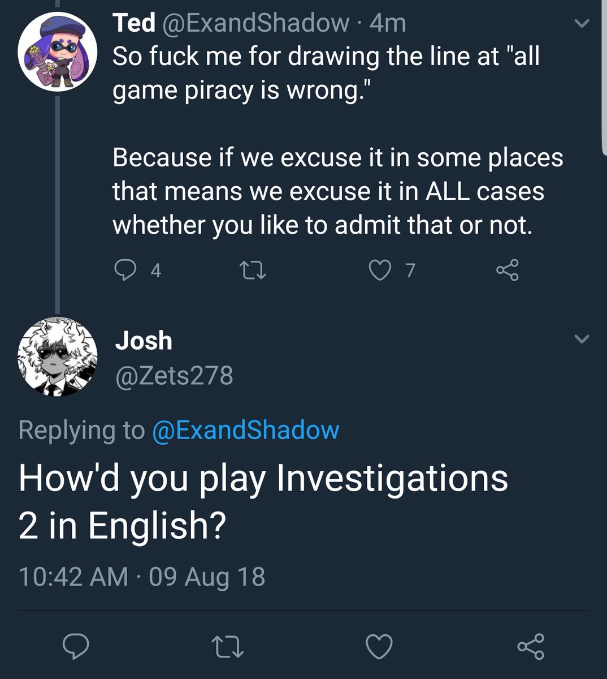
Task: Open @Zets278 handle under Josh
Action: (174, 375)
